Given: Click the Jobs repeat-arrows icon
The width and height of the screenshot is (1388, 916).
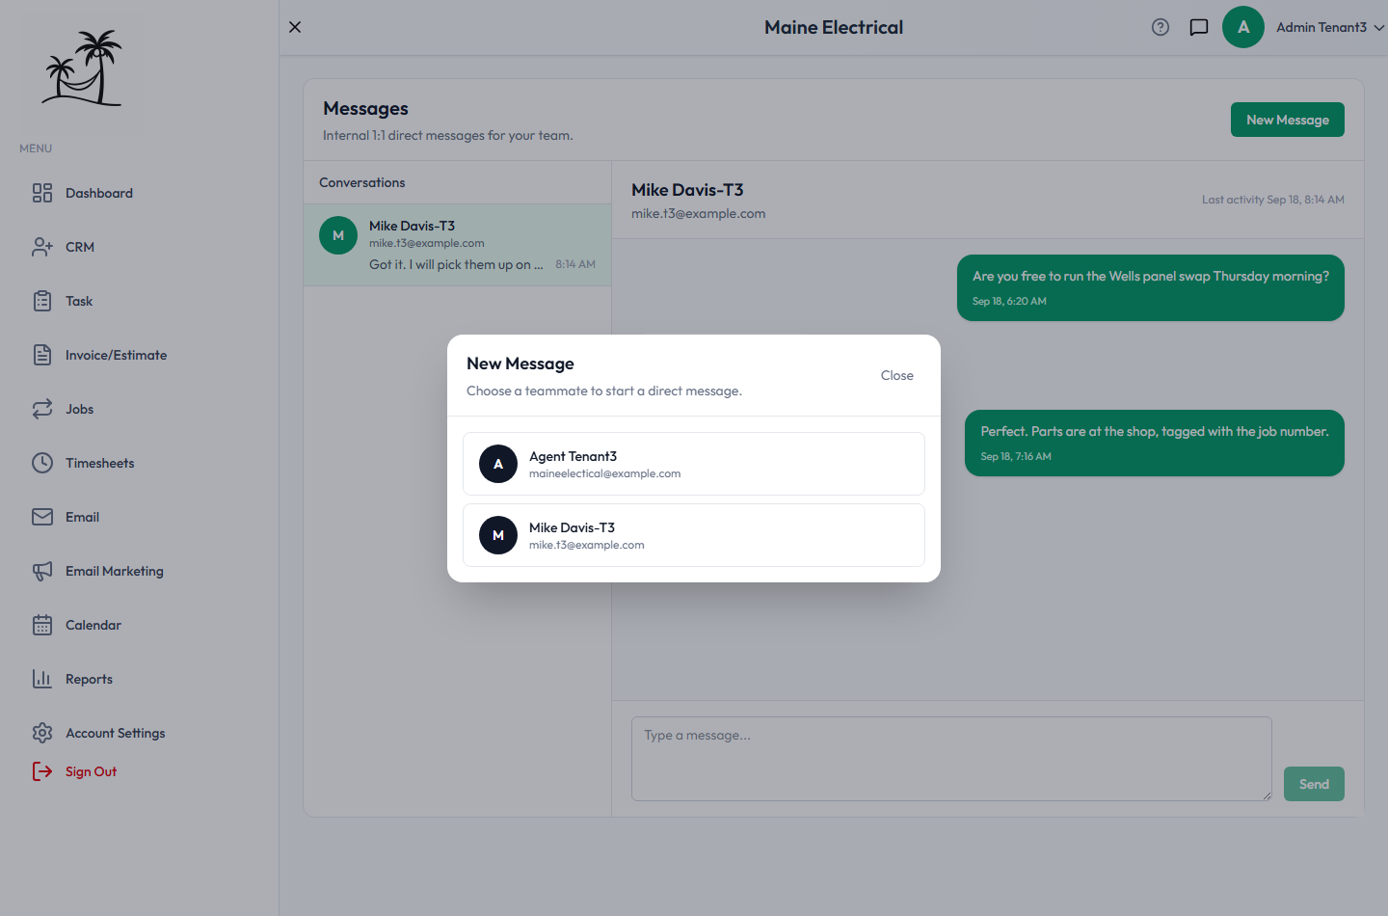Looking at the screenshot, I should pyautogui.click(x=42, y=409).
